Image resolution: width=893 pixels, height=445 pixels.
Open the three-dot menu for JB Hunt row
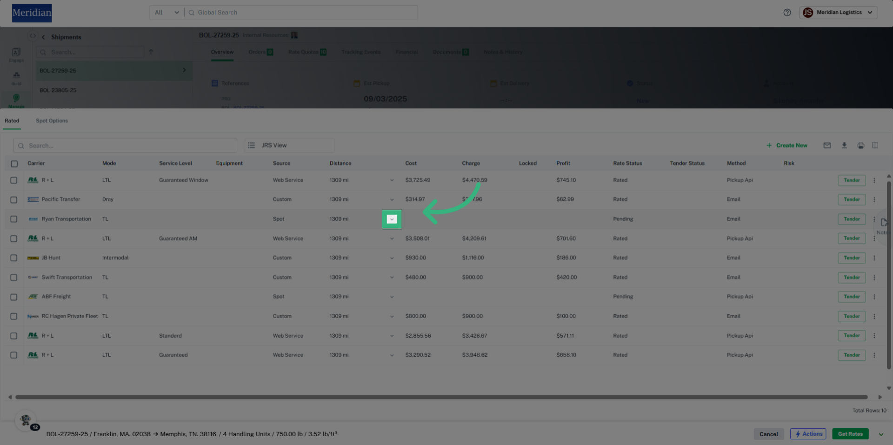point(874,258)
